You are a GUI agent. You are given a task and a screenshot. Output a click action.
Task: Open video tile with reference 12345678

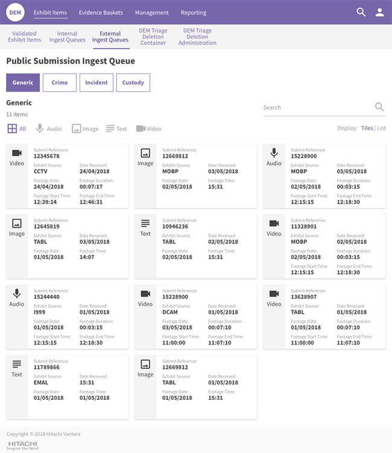67,176
